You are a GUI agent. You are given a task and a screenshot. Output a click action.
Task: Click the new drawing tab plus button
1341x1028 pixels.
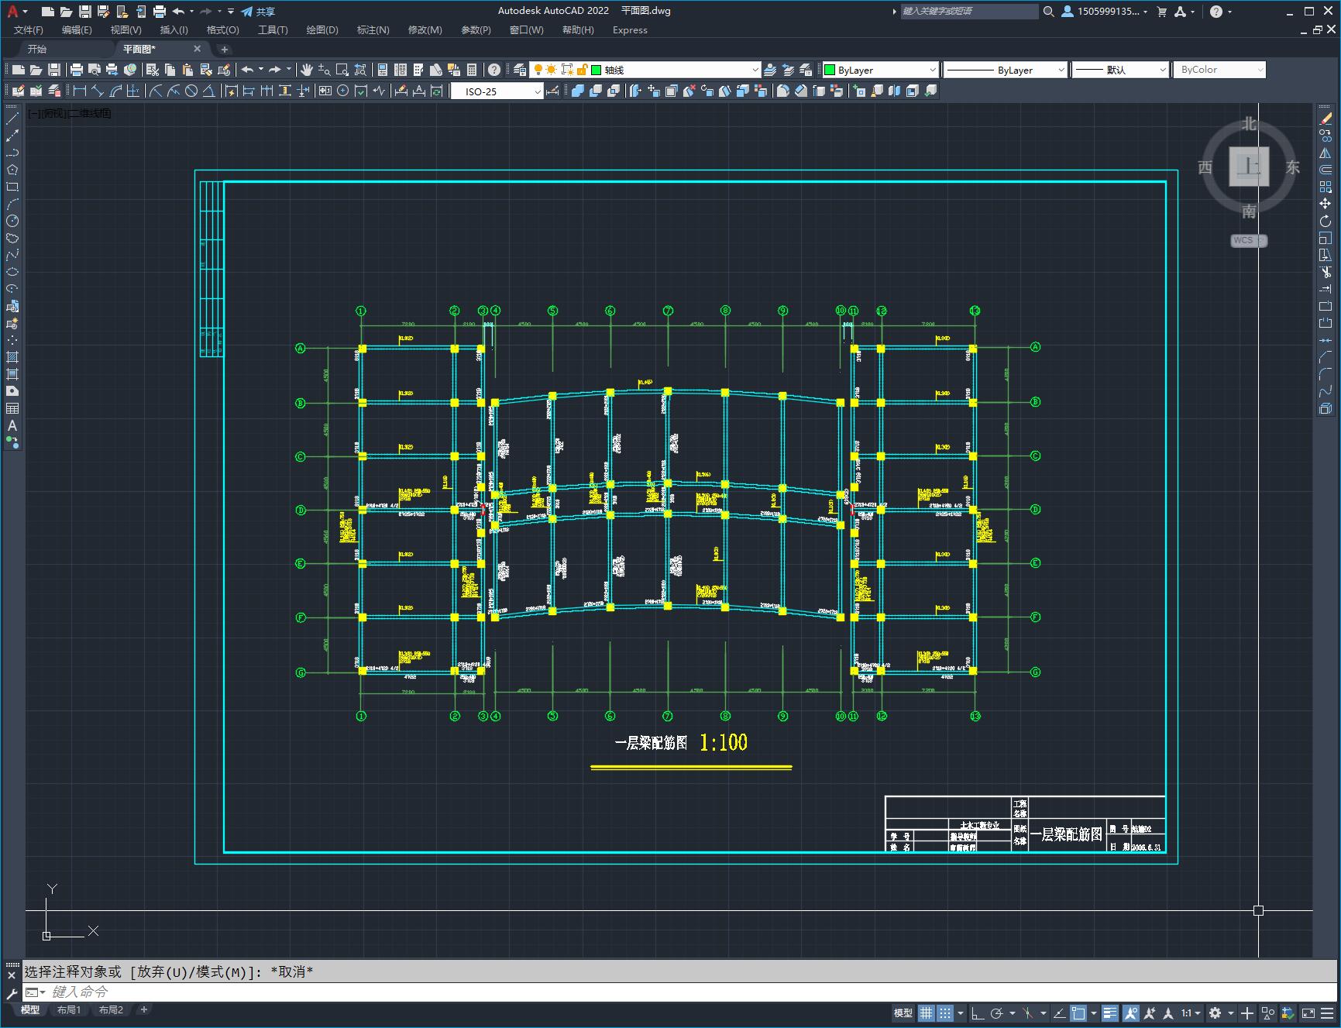[225, 49]
